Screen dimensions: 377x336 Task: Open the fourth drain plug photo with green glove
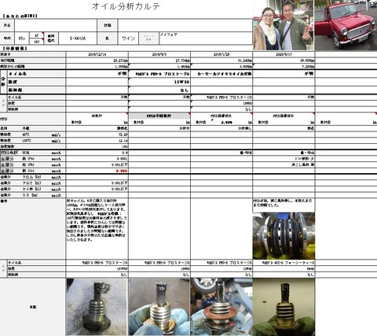coord(284,307)
